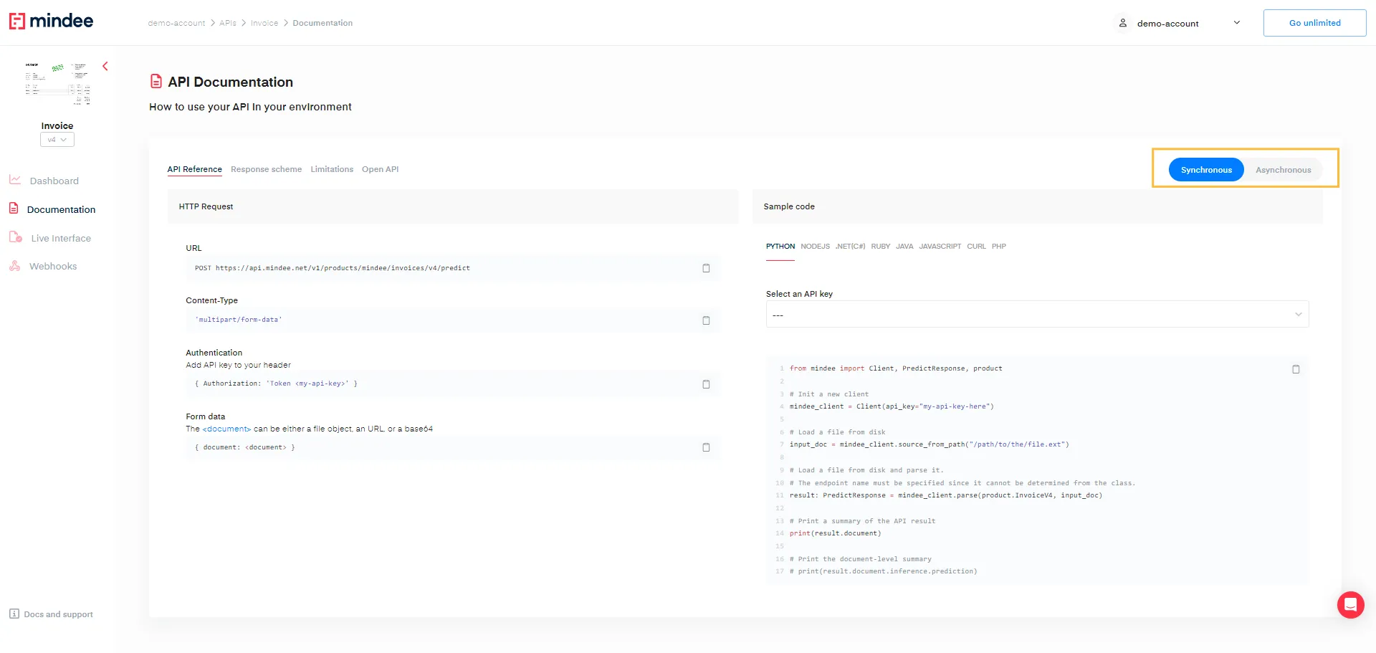Image resolution: width=1376 pixels, height=653 pixels.
Task: Switch to the Response scheme tab
Action: (x=266, y=170)
